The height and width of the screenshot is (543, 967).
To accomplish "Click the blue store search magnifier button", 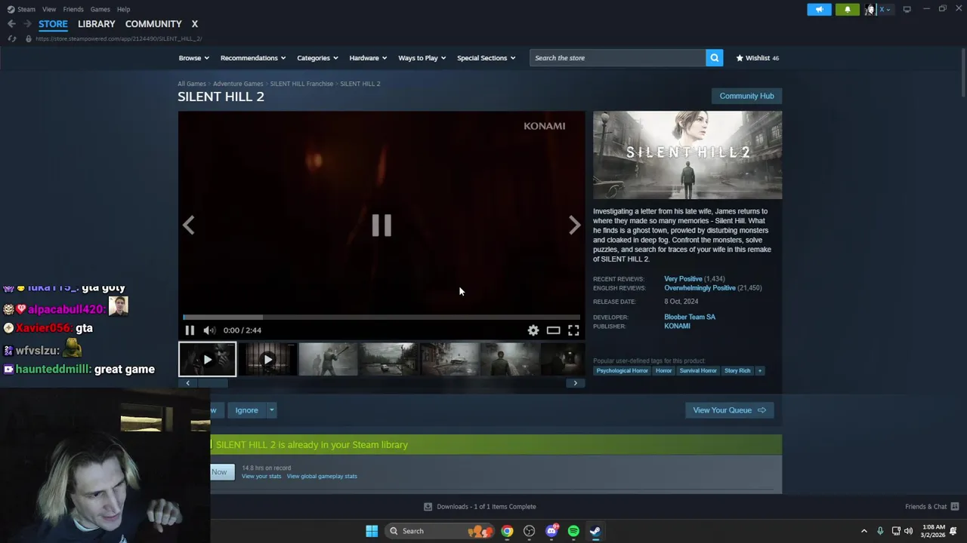I will coord(714,58).
